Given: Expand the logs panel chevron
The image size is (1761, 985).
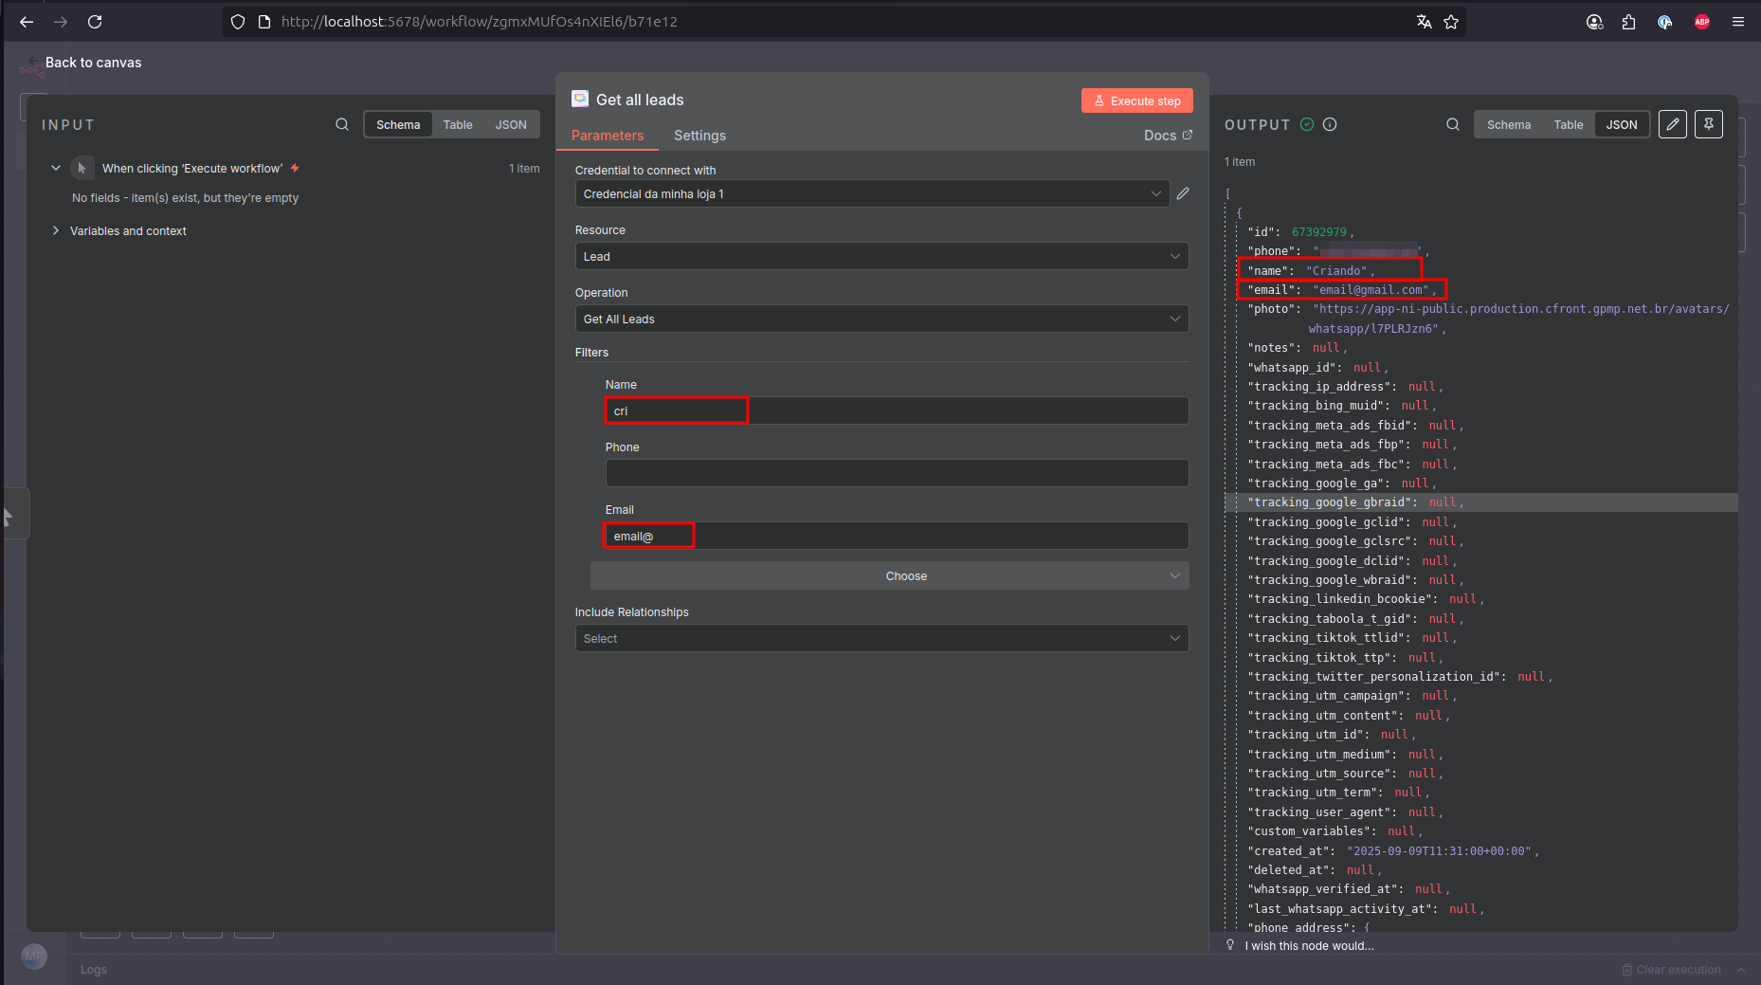Looking at the screenshot, I should click(x=1741, y=970).
